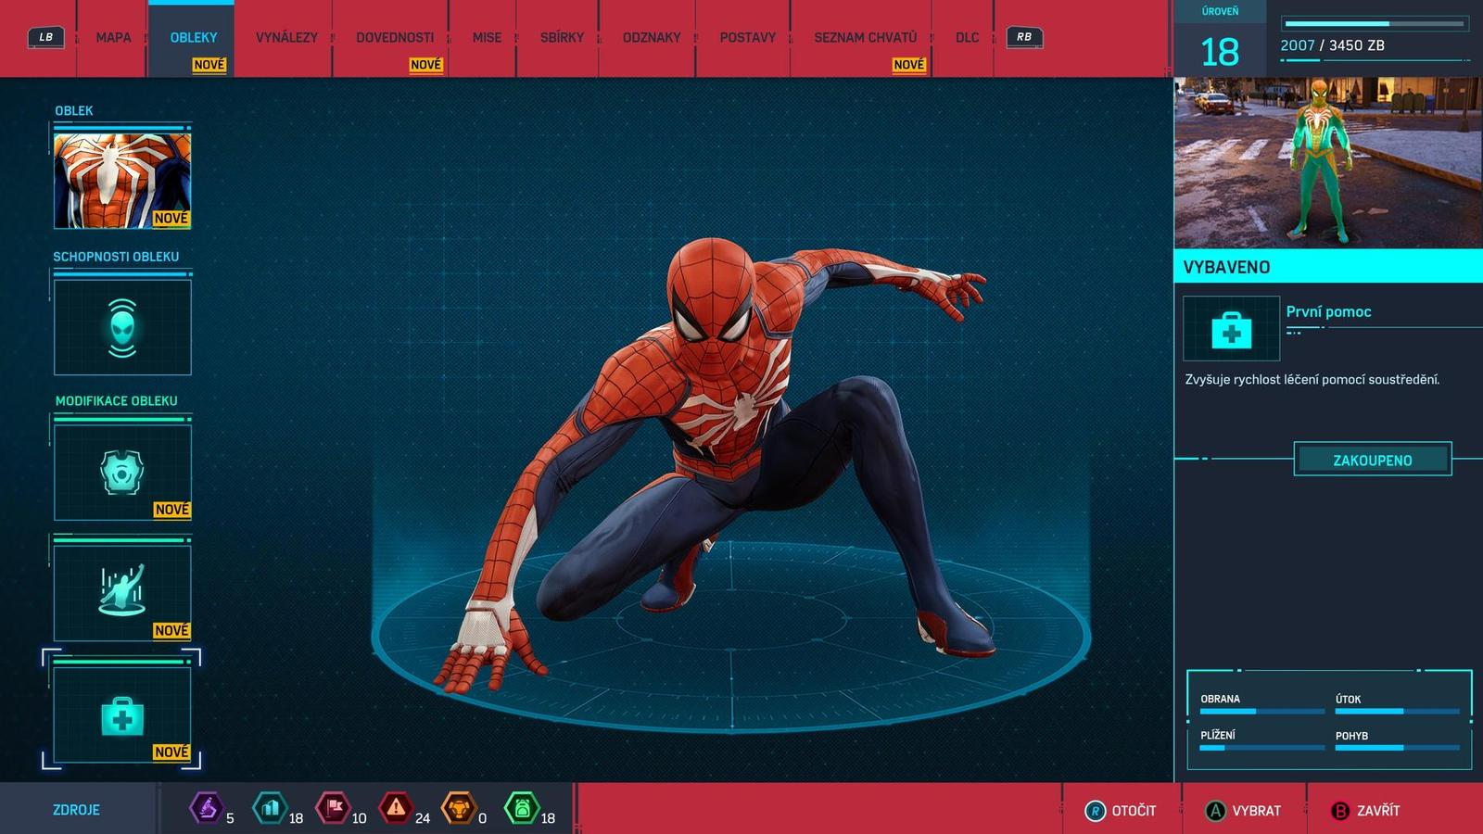This screenshot has height=834, width=1483.
Task: Click the Zavřít button
Action: click(x=1366, y=811)
